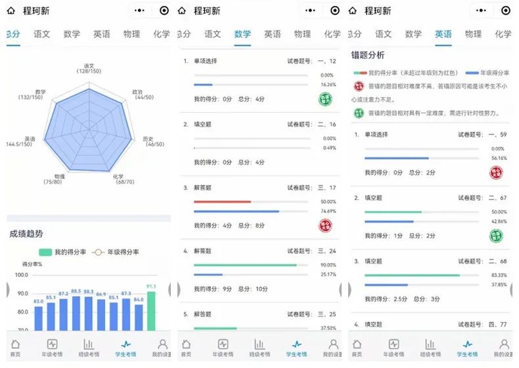Tap the circular close capsule button in the right screen
The width and height of the screenshot is (519, 368).
click(x=505, y=11)
